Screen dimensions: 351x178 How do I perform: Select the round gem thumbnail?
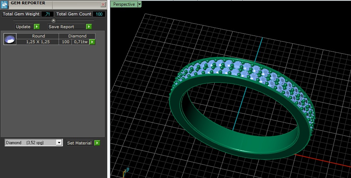pos(10,39)
